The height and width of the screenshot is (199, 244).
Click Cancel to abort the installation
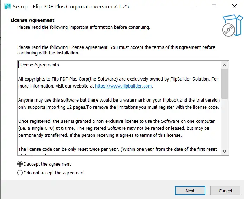[225, 191]
